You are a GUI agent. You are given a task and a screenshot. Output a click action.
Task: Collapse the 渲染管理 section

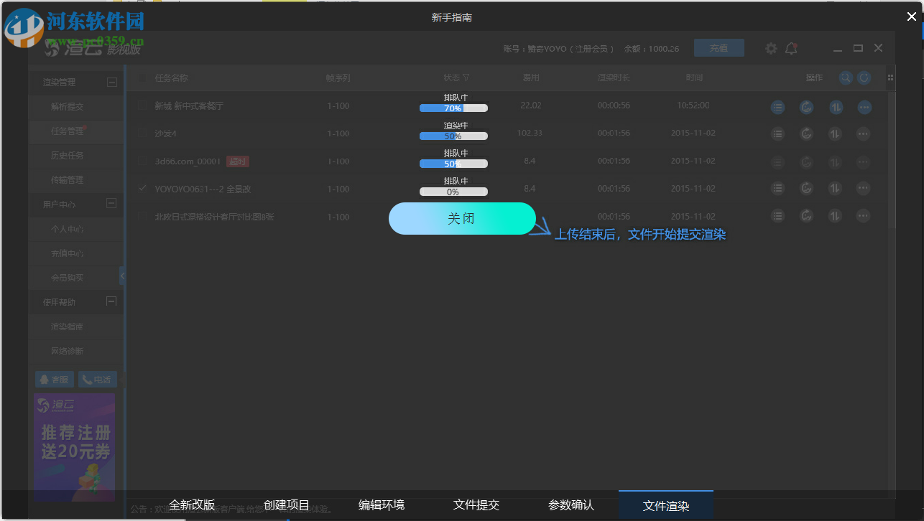coord(112,82)
